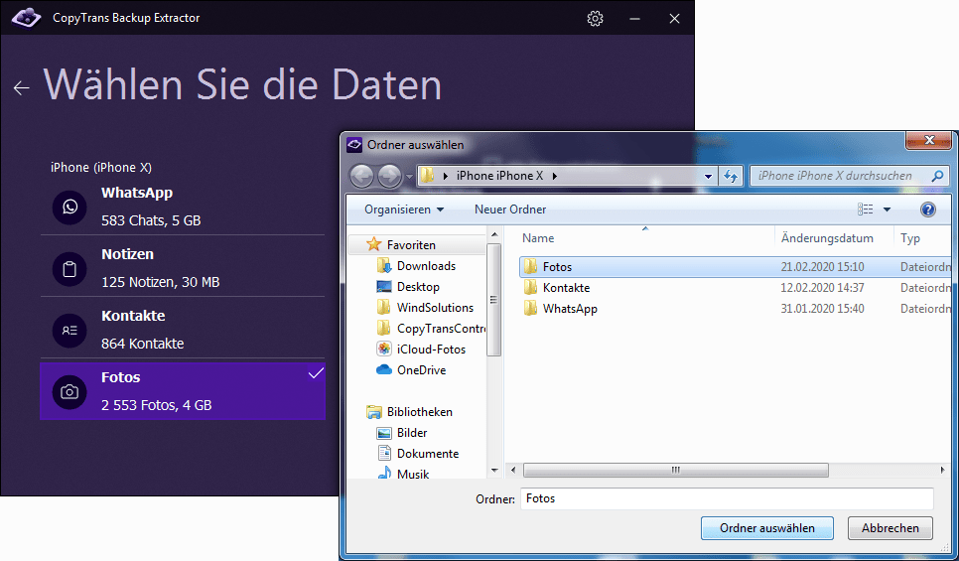Select the Kontakte folder in file list
The height and width of the screenshot is (561, 959).
(x=566, y=288)
